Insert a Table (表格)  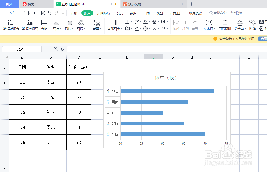tap(44, 25)
